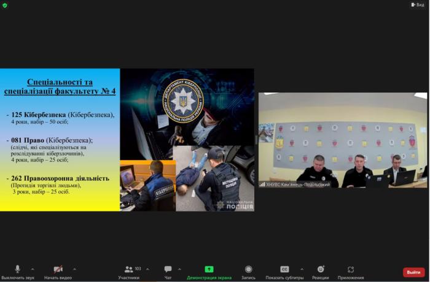Viewport: 430px width, 282px height.
Task: Expand subtitle options arrow next to CC
Action: point(302,269)
